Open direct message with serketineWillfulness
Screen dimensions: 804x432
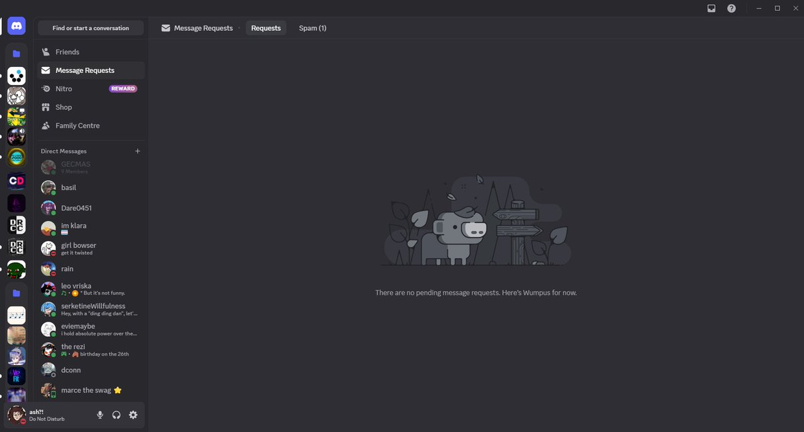click(91, 309)
